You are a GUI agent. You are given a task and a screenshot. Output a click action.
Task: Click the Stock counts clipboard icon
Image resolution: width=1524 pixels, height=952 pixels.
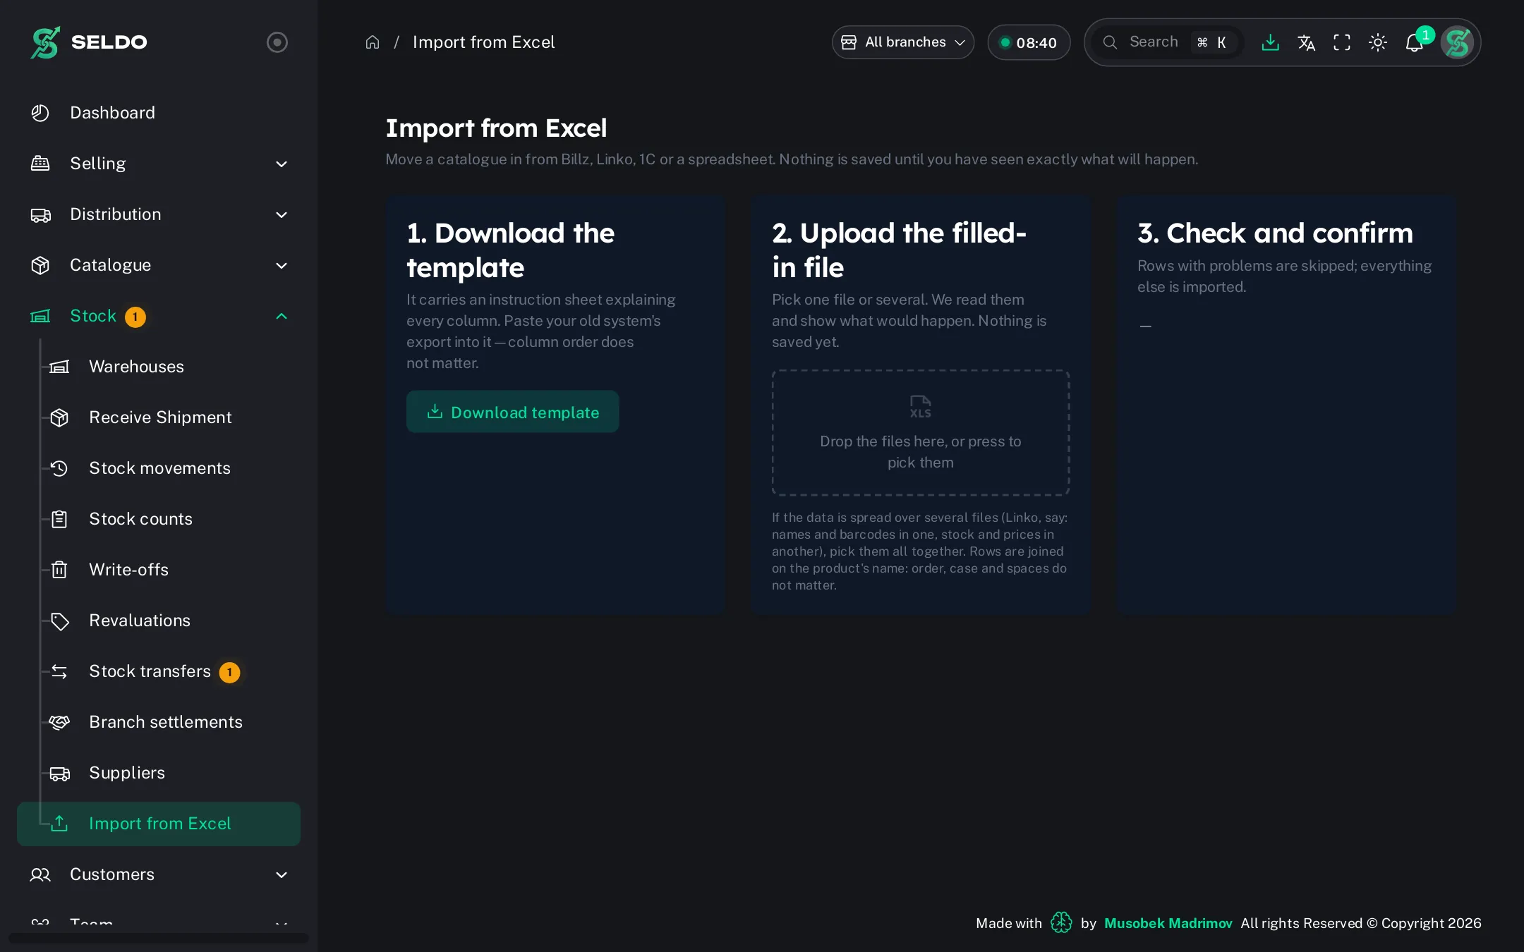click(59, 519)
